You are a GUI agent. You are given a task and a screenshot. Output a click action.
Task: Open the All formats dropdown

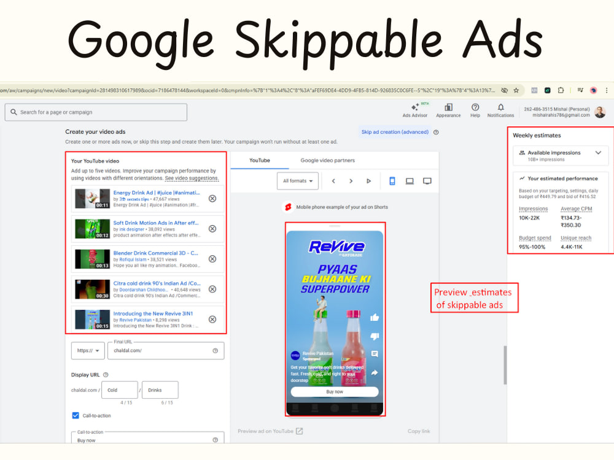(x=298, y=181)
